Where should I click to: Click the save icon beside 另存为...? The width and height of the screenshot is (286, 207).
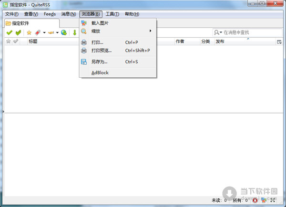[84, 62]
